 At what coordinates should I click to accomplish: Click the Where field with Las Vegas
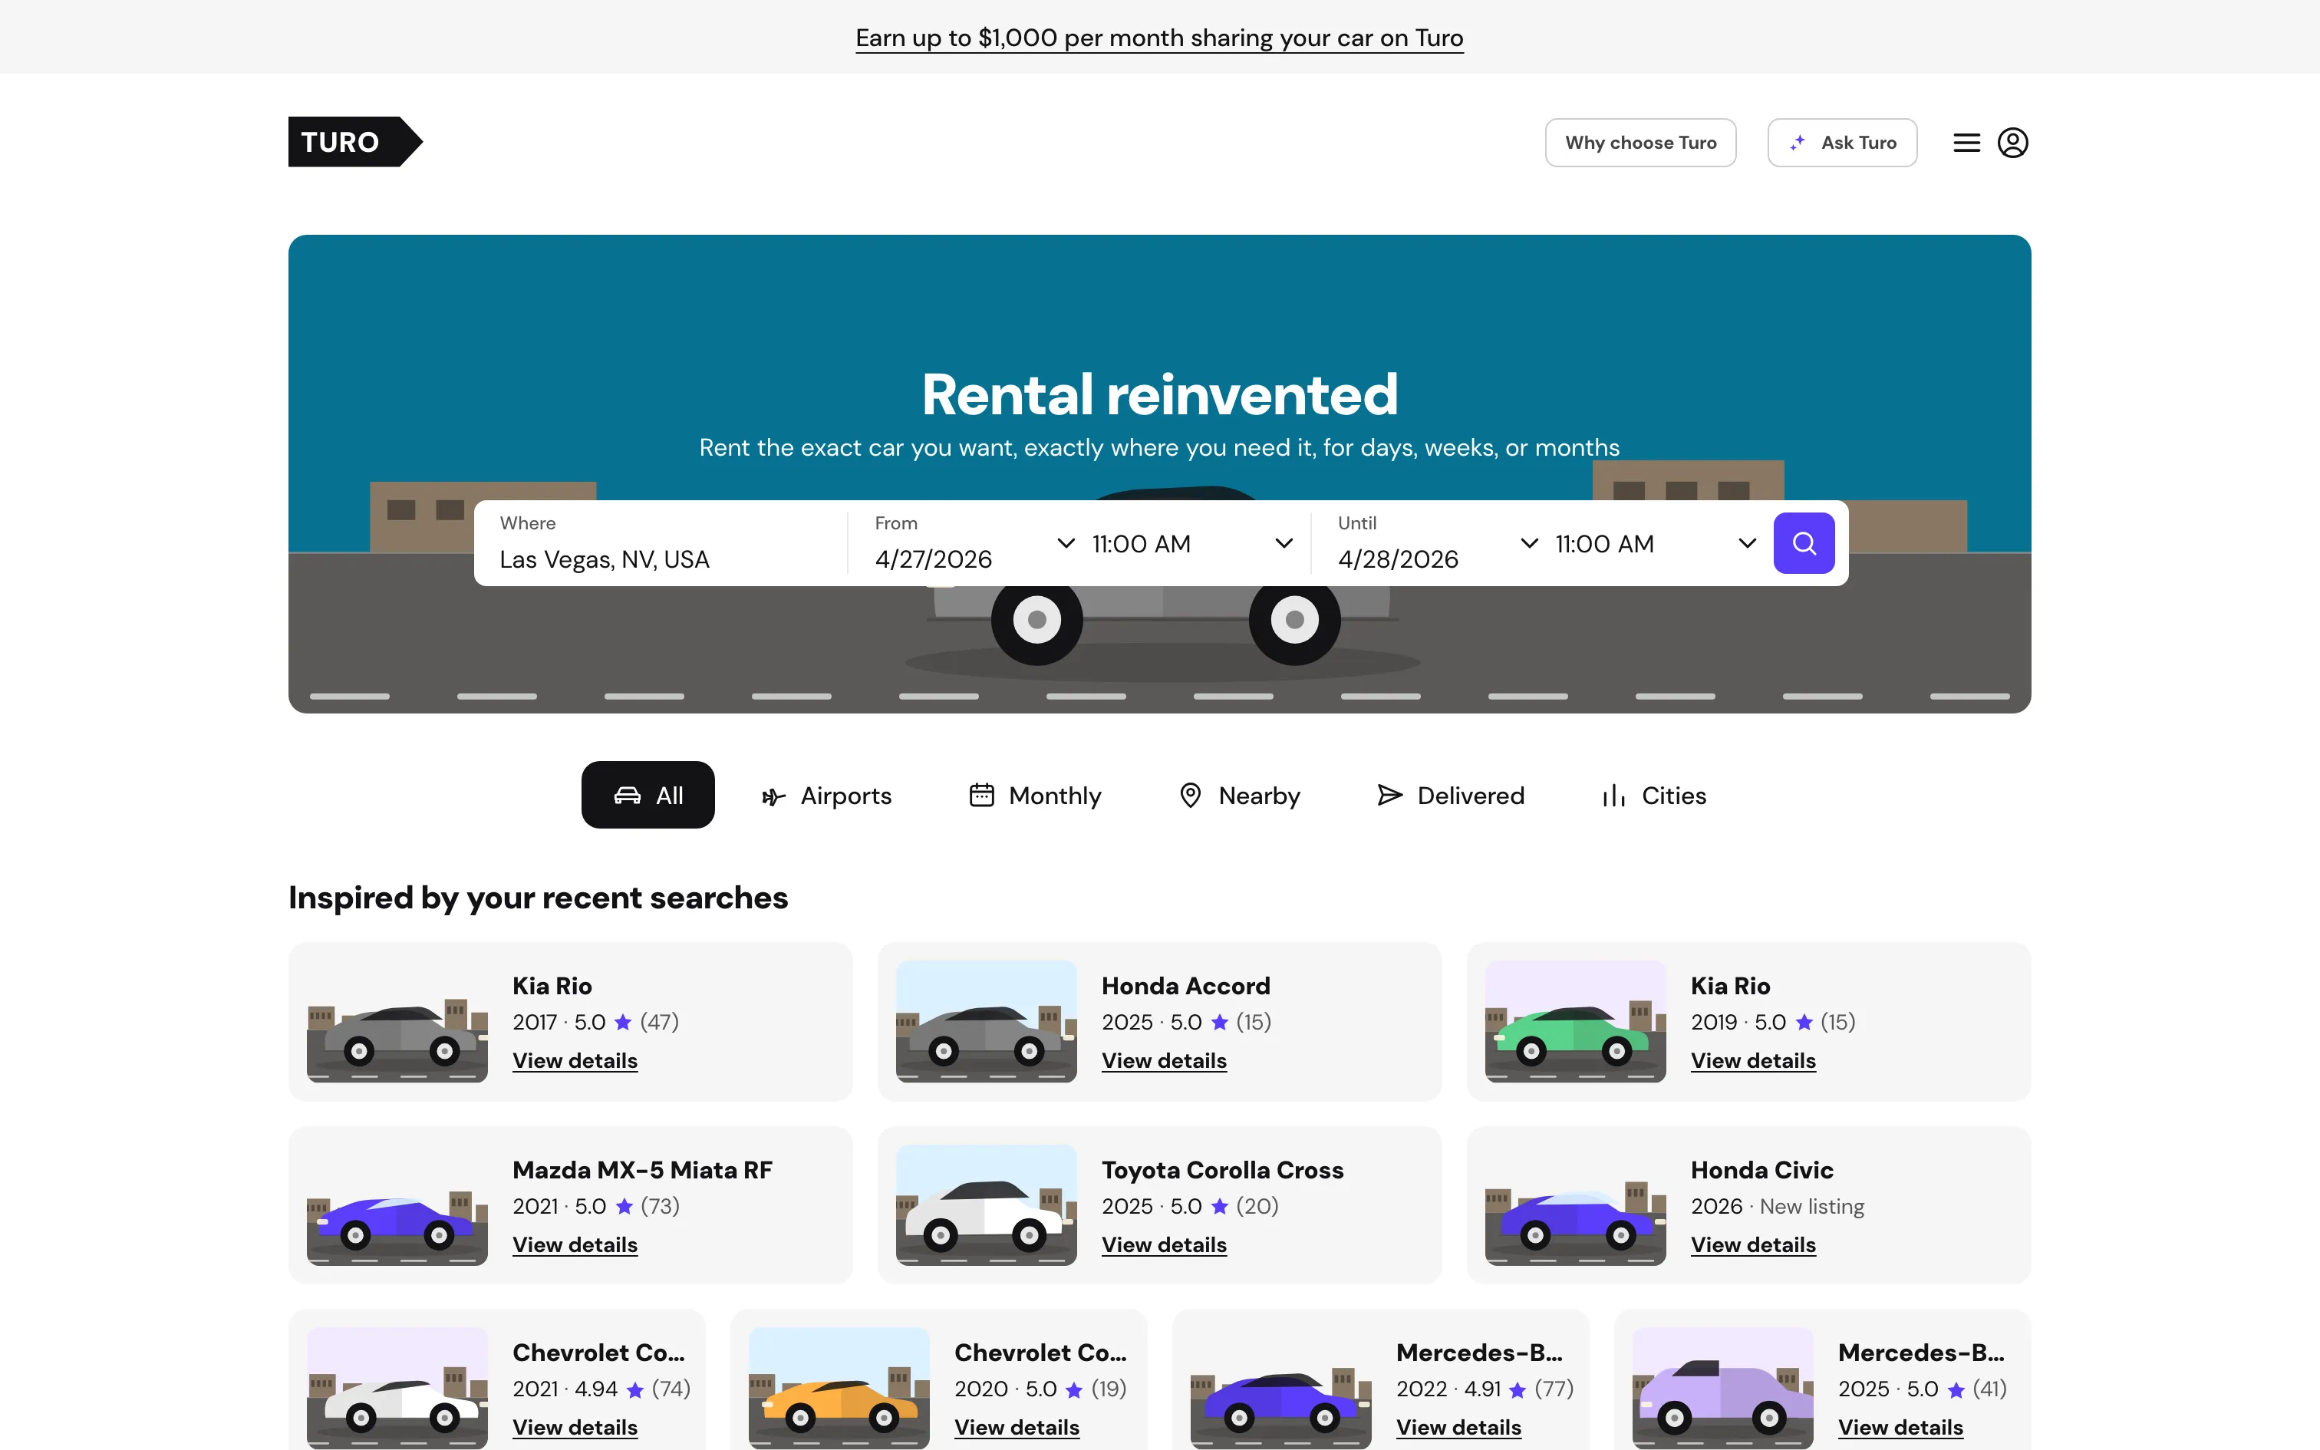click(x=661, y=544)
